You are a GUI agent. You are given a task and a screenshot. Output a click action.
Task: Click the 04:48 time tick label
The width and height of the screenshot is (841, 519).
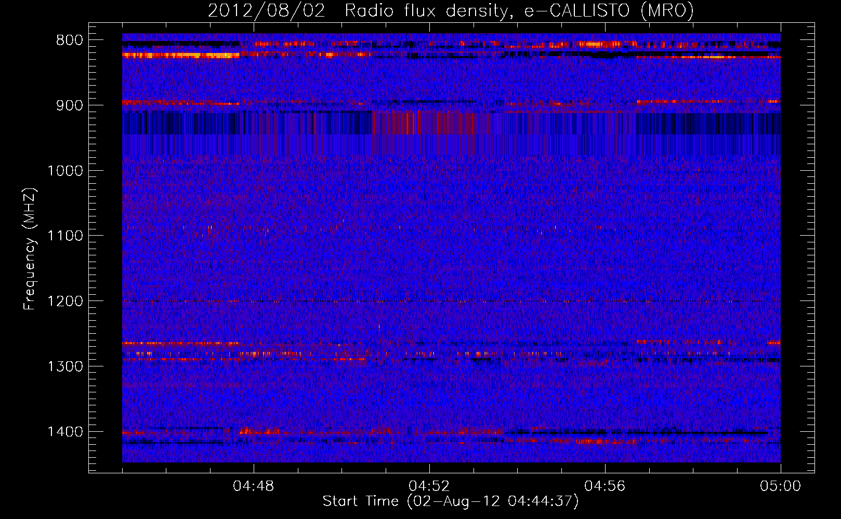click(254, 486)
